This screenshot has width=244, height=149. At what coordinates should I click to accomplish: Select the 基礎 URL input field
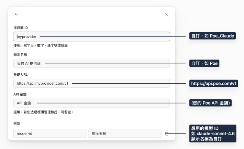pos(91,83)
